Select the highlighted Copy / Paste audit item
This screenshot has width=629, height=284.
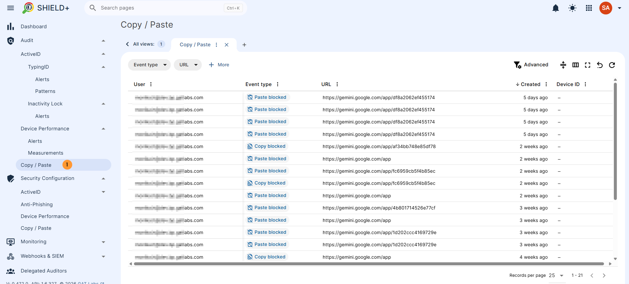tap(64, 165)
